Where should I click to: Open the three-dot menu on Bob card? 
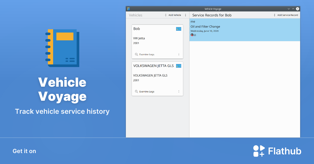point(179,54)
